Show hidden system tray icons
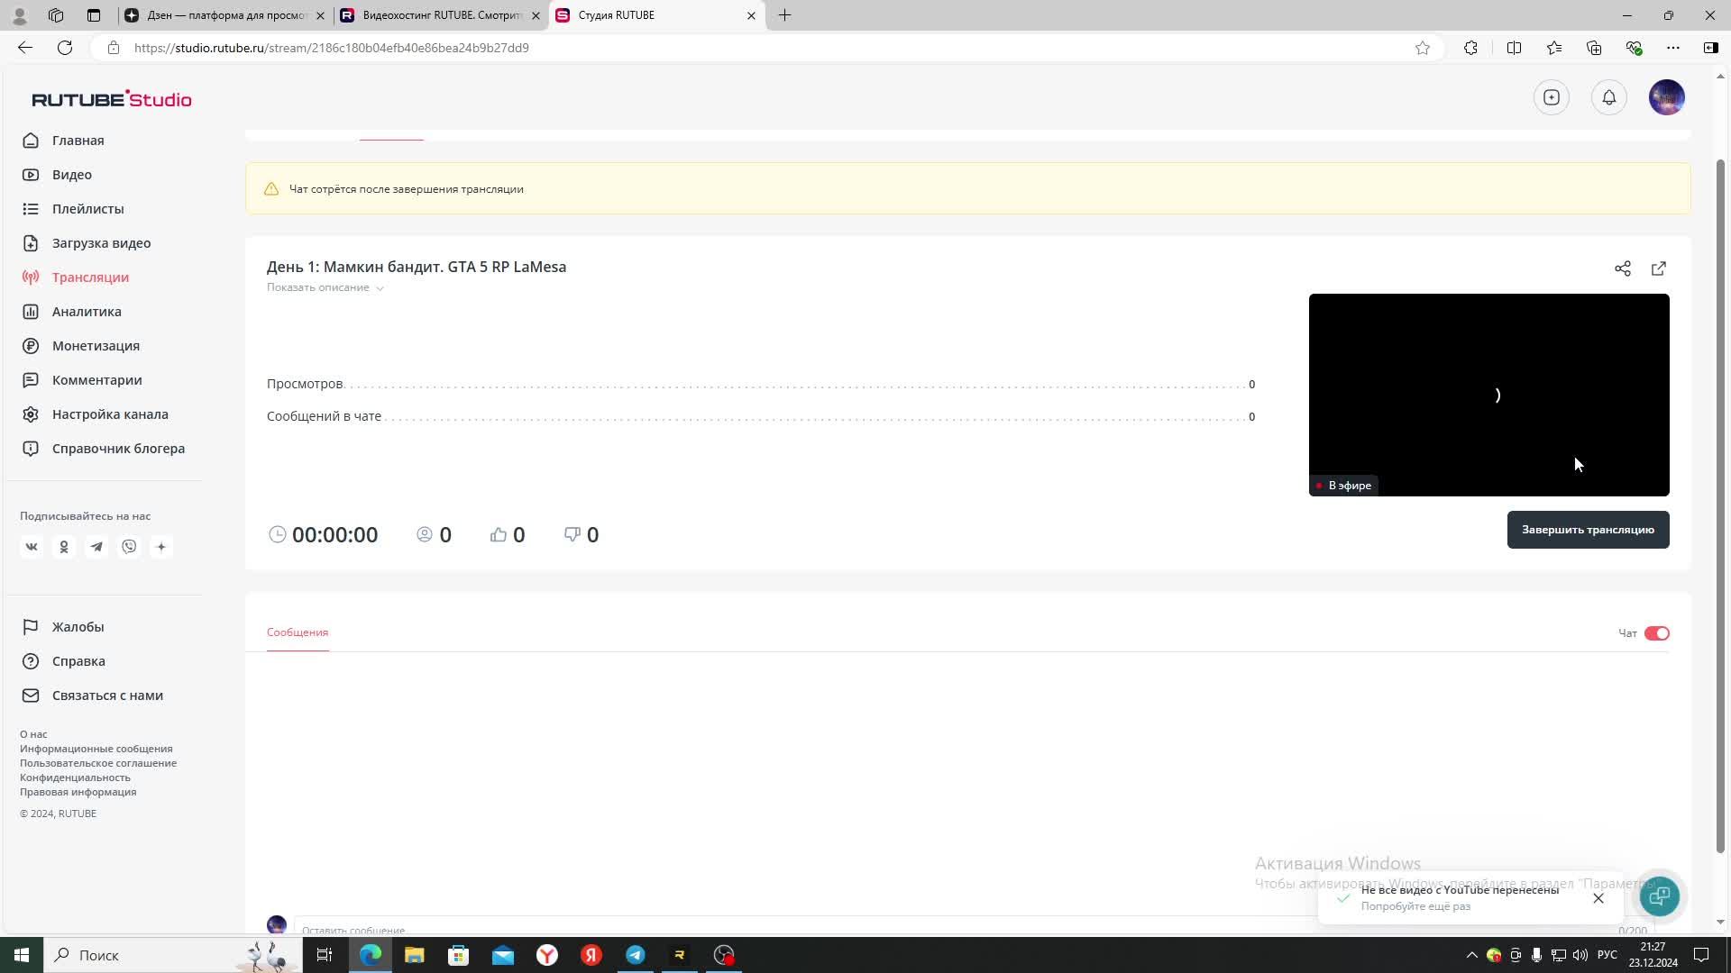This screenshot has height=973, width=1731. 1471,955
